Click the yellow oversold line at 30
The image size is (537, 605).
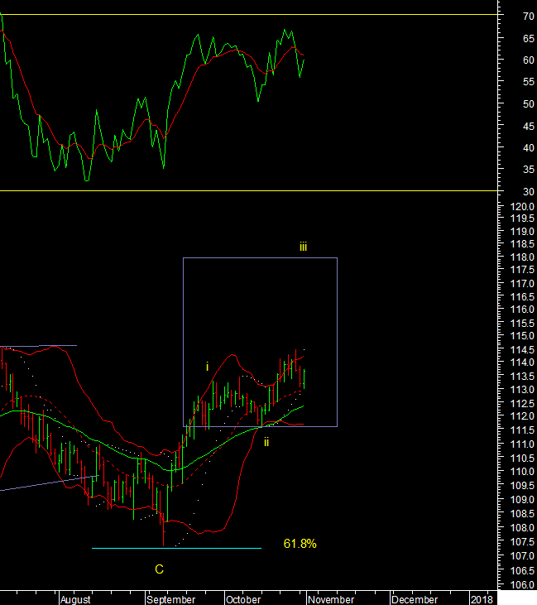(x=248, y=190)
